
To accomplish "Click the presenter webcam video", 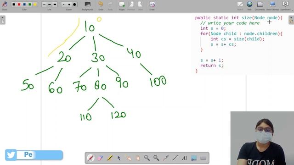I will pos(262,138).
